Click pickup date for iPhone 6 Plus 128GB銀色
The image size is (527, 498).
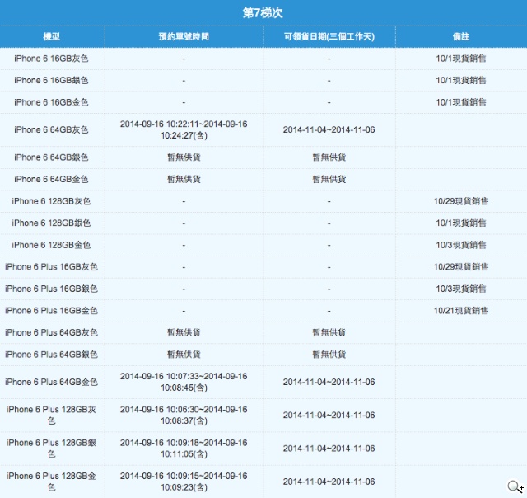point(329,449)
